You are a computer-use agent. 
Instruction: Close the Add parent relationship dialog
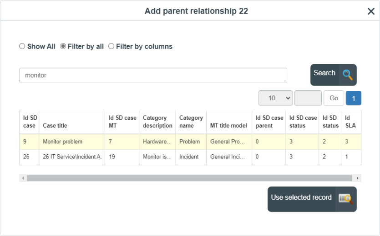point(371,11)
